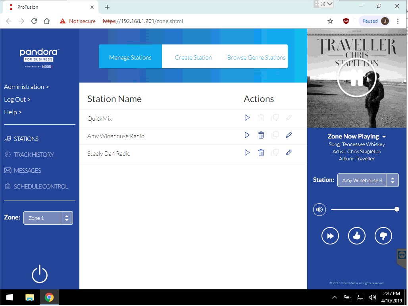Click the volume slider handle
Screen dimensions: 408x306
click(x=397, y=209)
